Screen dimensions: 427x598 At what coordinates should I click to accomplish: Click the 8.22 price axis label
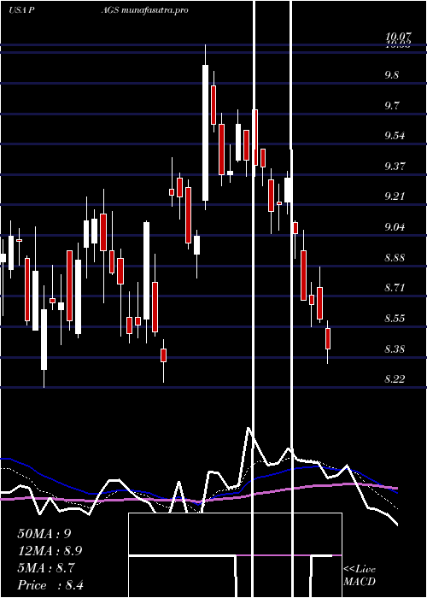[x=395, y=378]
